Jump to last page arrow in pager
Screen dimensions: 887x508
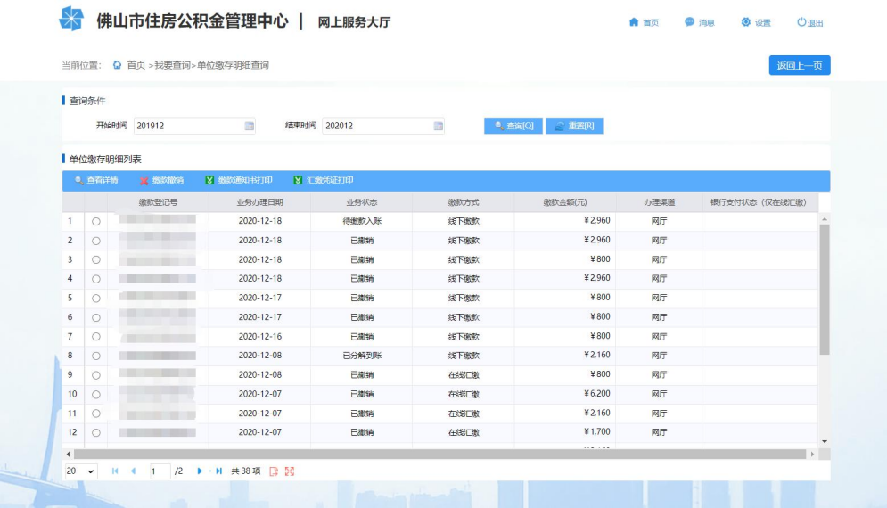219,471
